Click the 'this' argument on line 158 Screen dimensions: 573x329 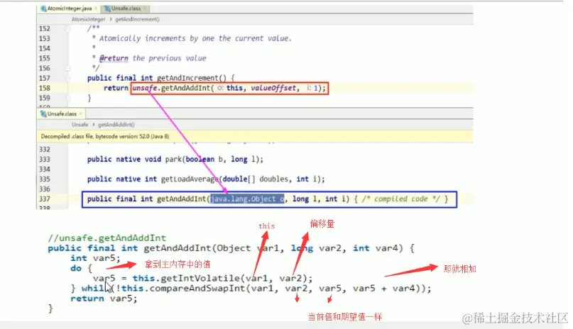[234, 88]
